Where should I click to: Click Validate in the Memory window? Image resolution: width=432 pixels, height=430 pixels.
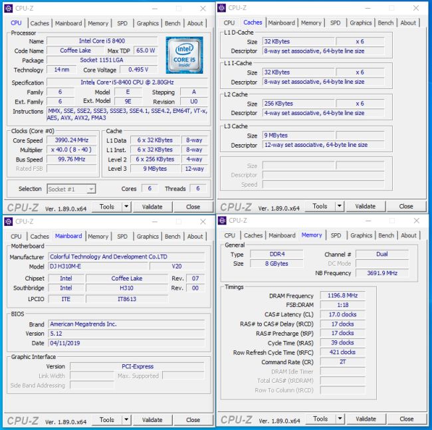click(366, 419)
